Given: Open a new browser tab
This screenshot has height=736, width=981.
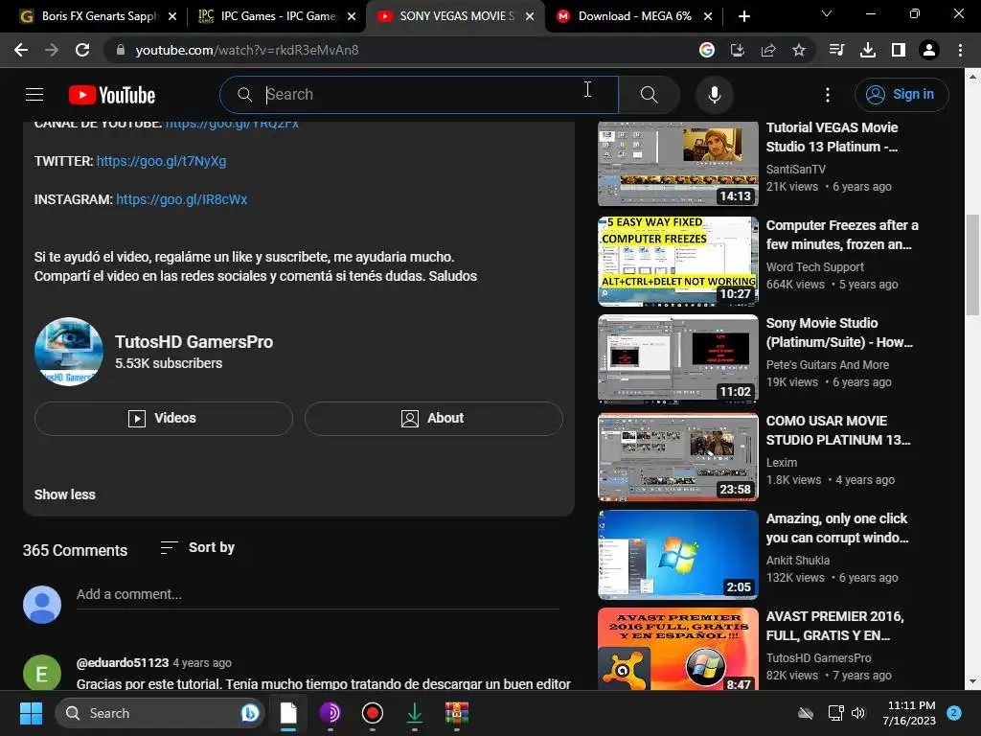Looking at the screenshot, I should 743,16.
